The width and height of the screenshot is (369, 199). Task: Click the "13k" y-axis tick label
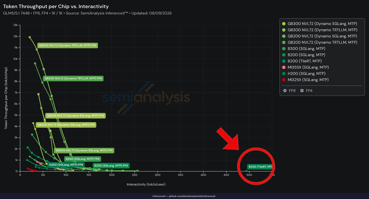point(15,25)
